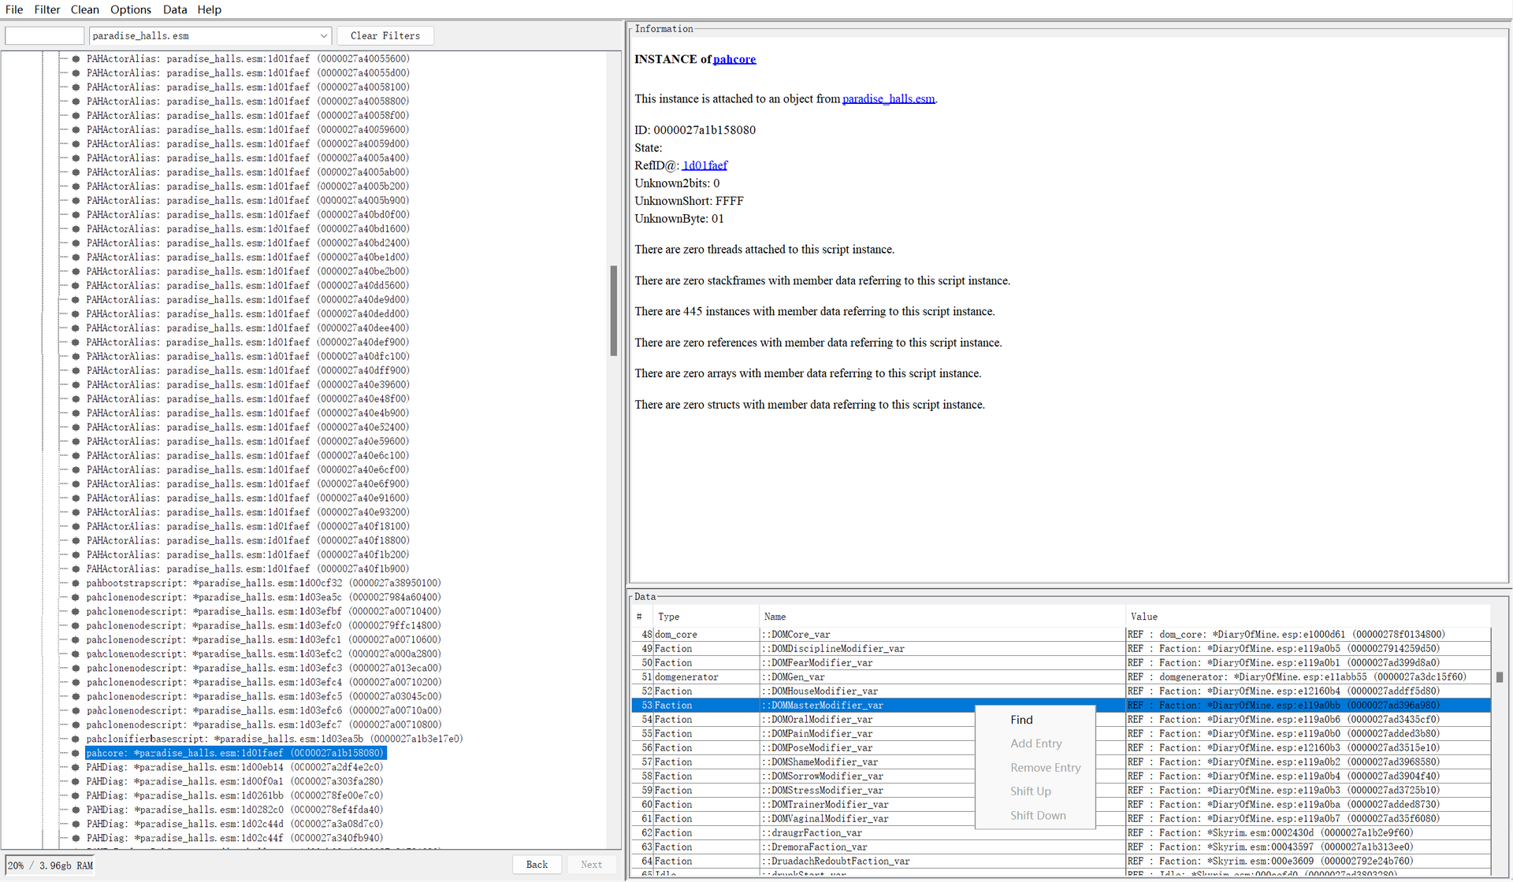
Task: Click the node bullet of pahbootstrapscript
Action: click(76, 583)
